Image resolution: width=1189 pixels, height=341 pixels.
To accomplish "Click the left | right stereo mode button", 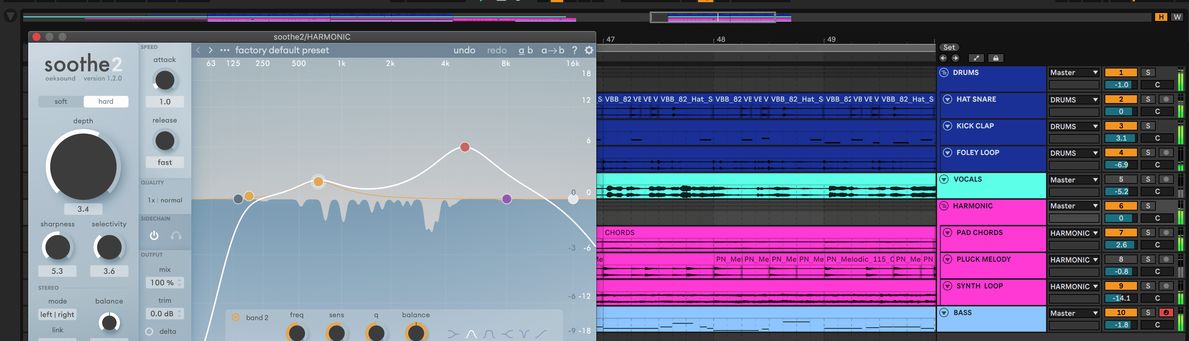I will (58, 315).
